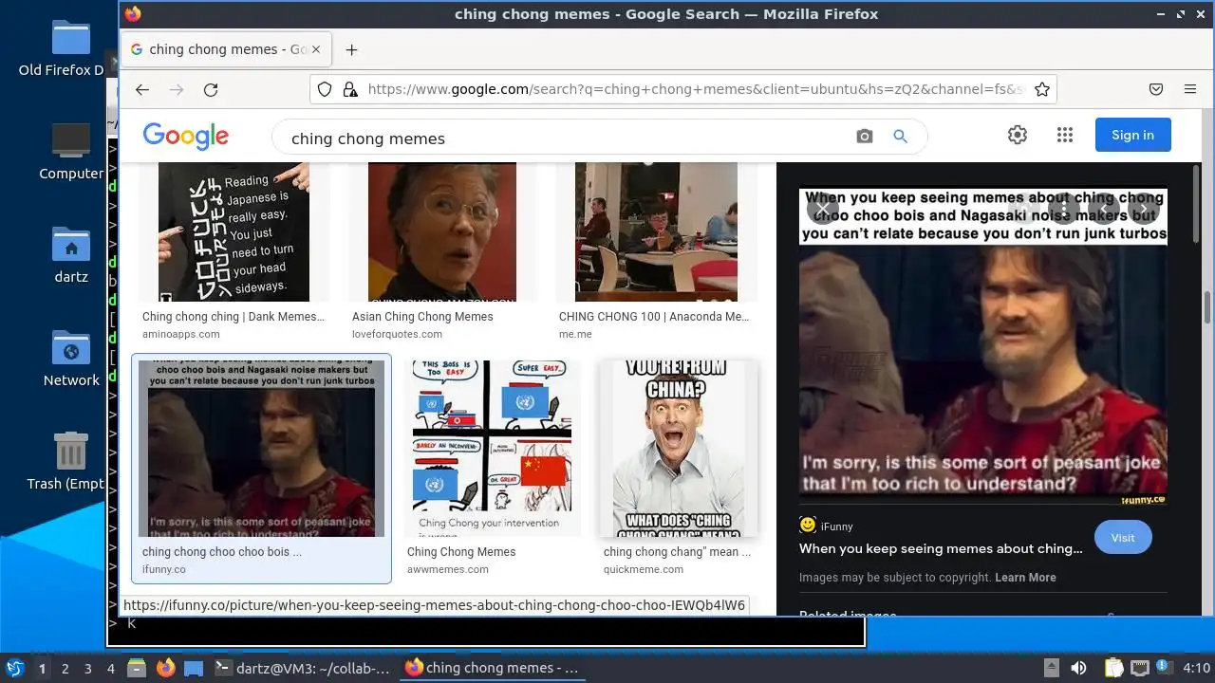Open the Old Firefox Data desktop folder
This screenshot has height=683, width=1215.
(70, 47)
